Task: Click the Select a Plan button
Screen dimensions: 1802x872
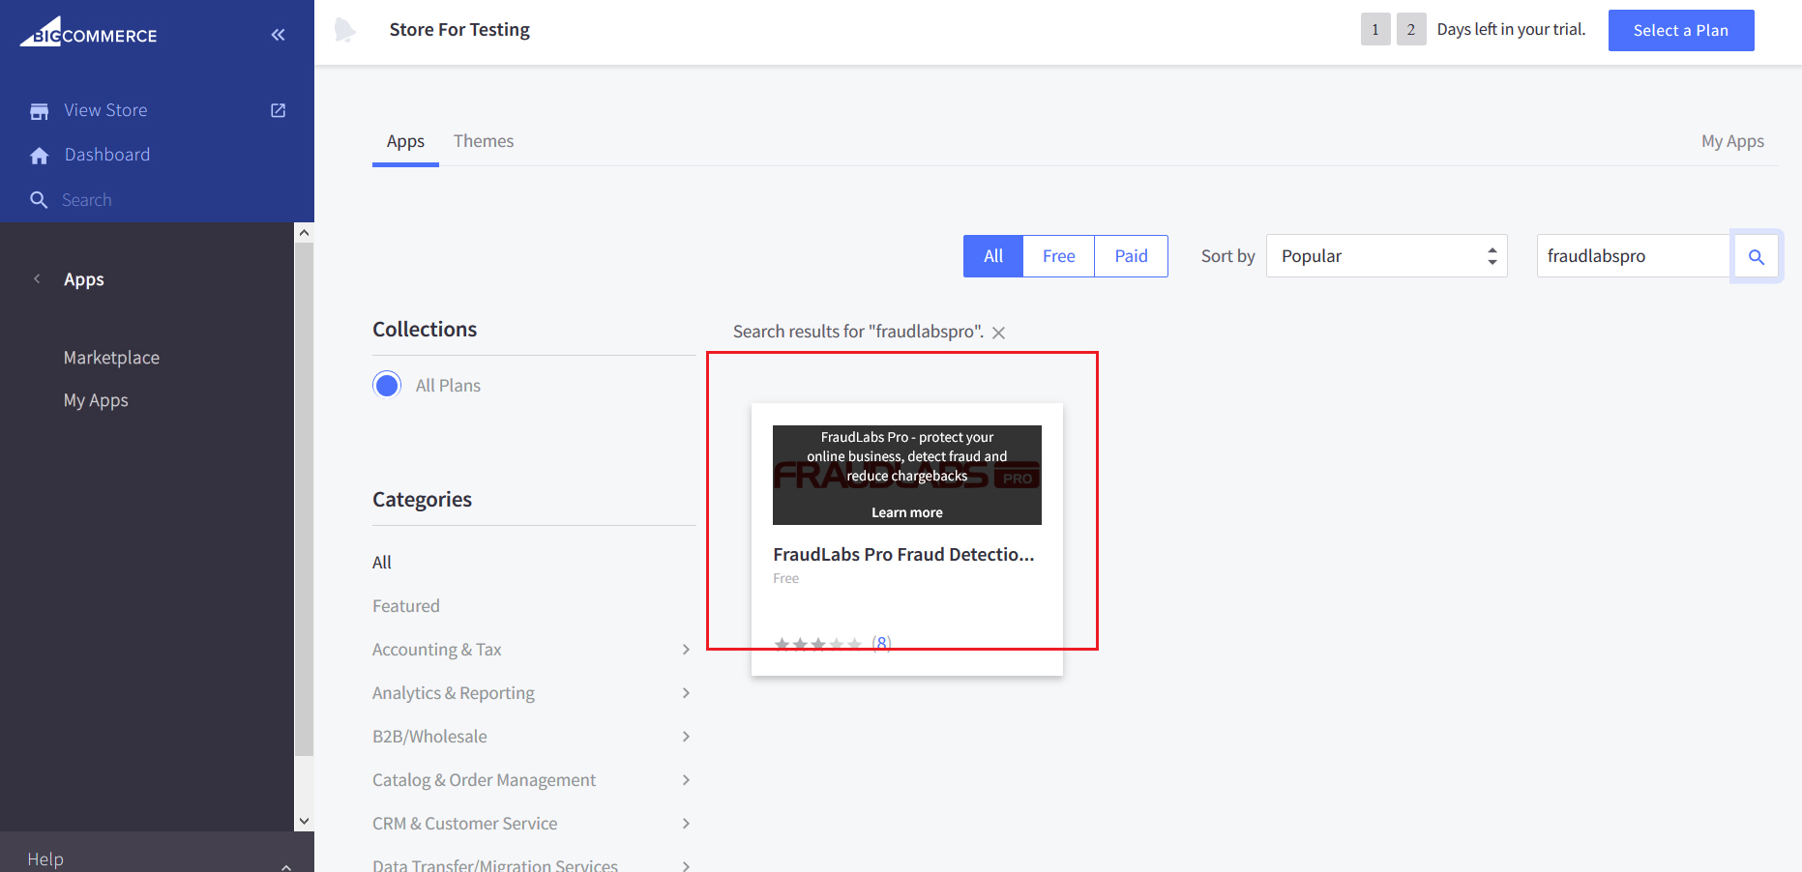Action: click(1680, 30)
